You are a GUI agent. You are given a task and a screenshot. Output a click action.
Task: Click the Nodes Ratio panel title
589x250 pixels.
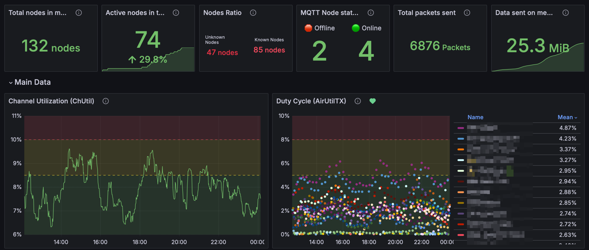pyautogui.click(x=222, y=13)
